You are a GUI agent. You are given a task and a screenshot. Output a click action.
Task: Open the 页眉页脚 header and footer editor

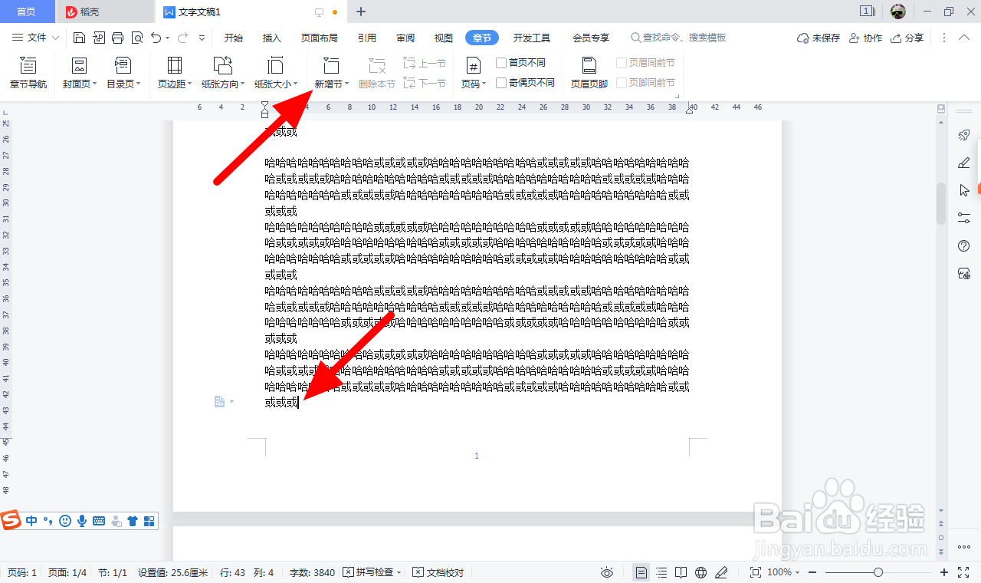589,74
